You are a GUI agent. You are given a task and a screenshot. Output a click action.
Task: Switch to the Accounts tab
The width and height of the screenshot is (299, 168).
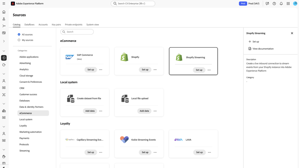pyautogui.click(x=43, y=25)
